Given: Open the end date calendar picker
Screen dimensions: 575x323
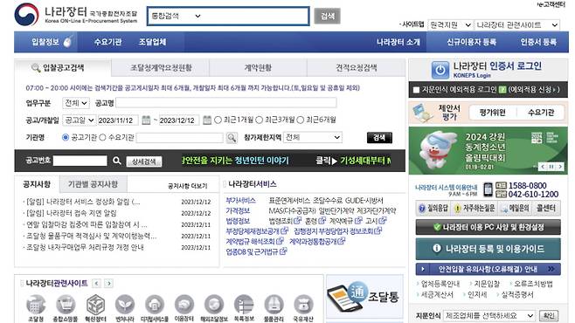Looking at the screenshot, I should coord(207,120).
